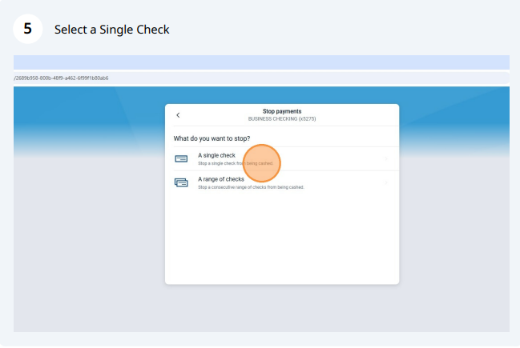Click 'Stop a single check from being cashed' text

pyautogui.click(x=236, y=163)
